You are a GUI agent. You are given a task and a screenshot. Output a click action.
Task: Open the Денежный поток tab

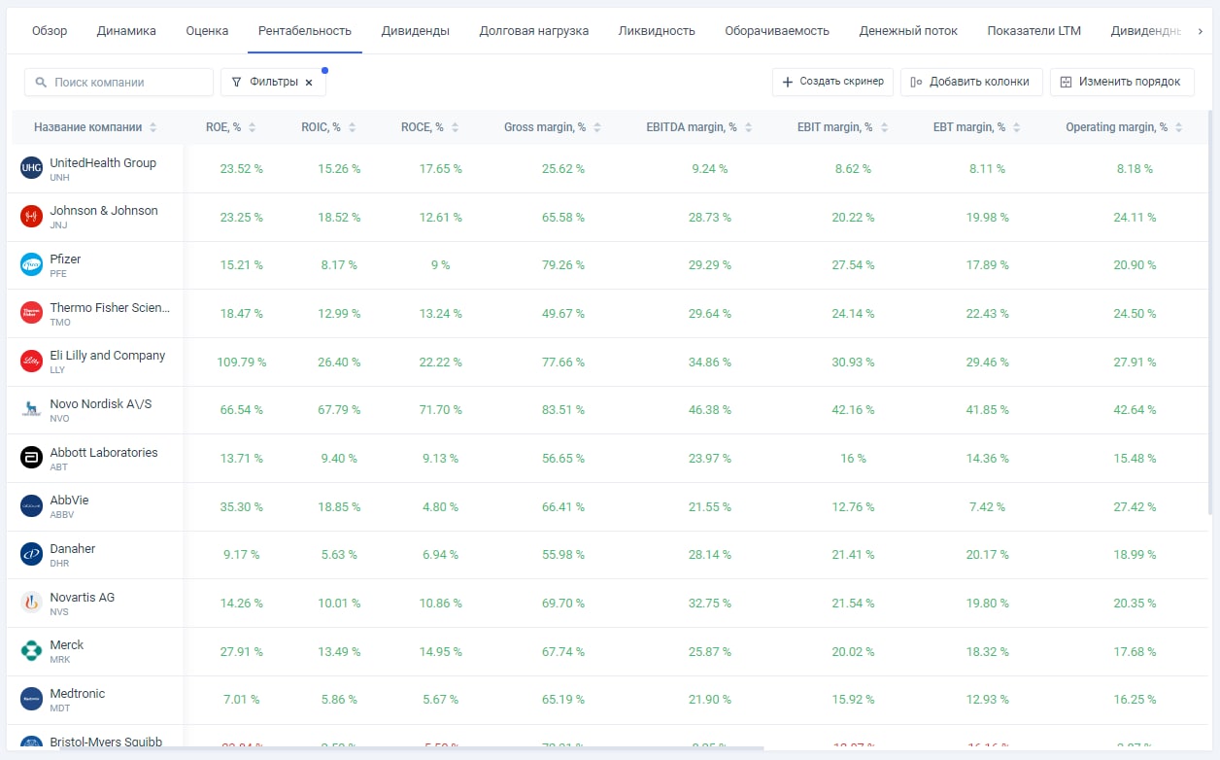point(908,31)
